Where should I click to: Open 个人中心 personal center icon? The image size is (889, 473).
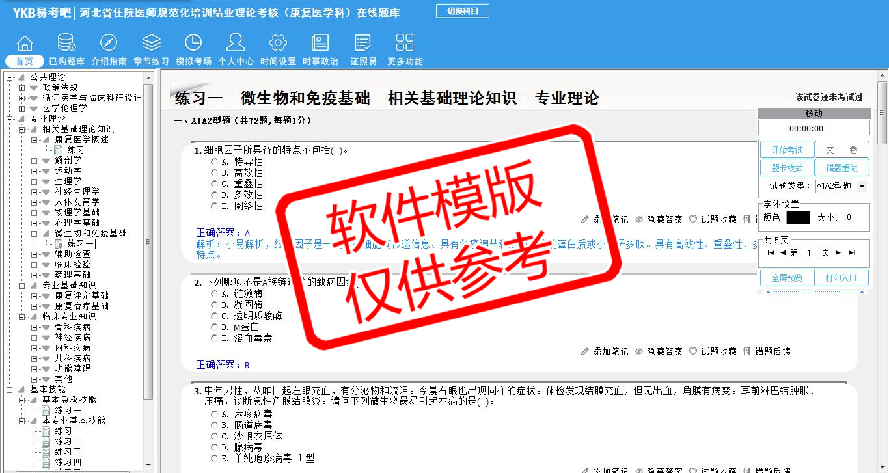coord(236,44)
